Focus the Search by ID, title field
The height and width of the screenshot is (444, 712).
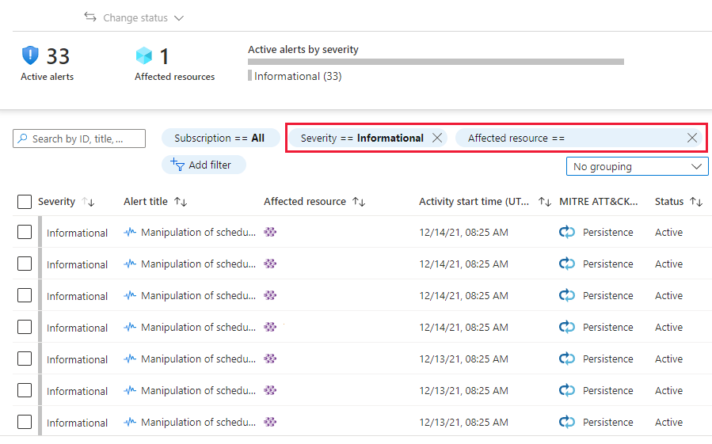click(79, 139)
